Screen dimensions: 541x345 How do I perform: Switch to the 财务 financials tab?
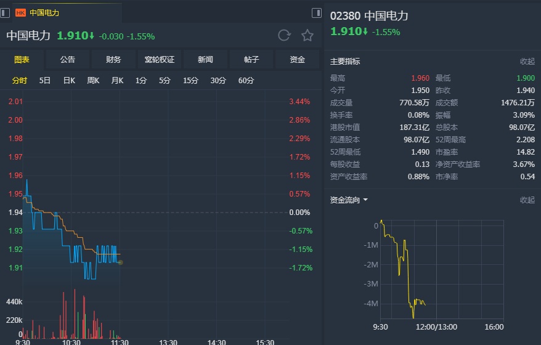[x=113, y=60]
